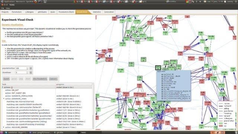This screenshot has height=134, width=238.
Task: Click the launch button
Action: pos(6,79)
